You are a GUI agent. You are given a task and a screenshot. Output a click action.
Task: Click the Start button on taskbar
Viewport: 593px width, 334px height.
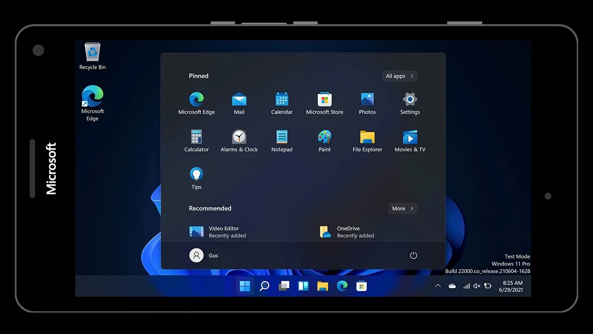pyautogui.click(x=245, y=286)
